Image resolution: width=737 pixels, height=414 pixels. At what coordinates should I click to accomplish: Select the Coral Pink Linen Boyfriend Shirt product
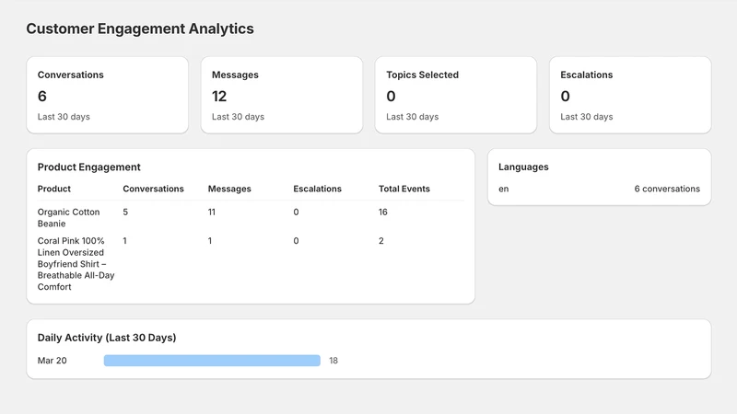point(76,264)
